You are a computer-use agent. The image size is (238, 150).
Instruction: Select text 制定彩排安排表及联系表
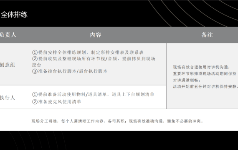(x=117, y=52)
